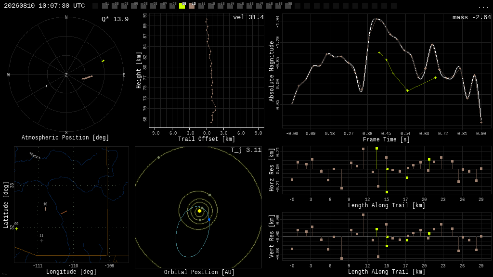Select the tan station 10 box
Image resolution: width=493 pixels, height=277 pixels.
pos(192,6)
